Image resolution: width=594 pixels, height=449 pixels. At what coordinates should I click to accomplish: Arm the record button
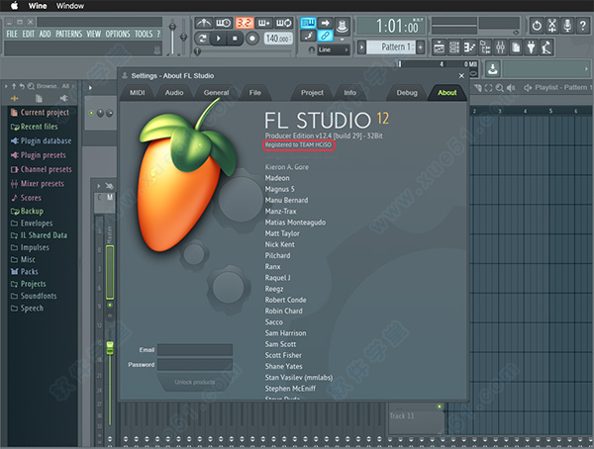251,39
